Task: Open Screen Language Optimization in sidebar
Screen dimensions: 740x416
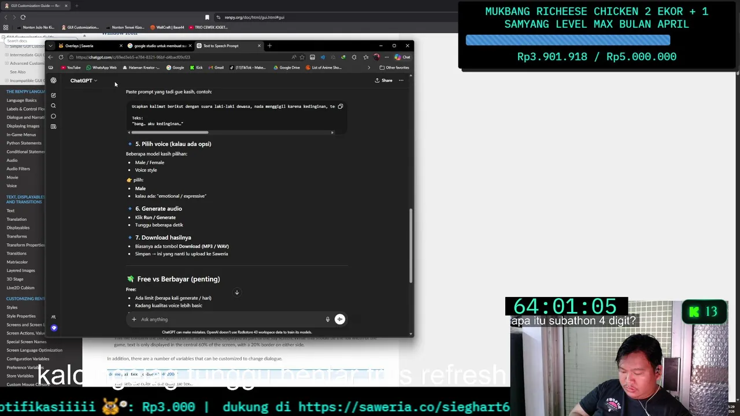Action: pos(34,350)
